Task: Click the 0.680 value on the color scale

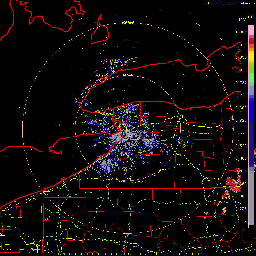Action: tap(241, 108)
